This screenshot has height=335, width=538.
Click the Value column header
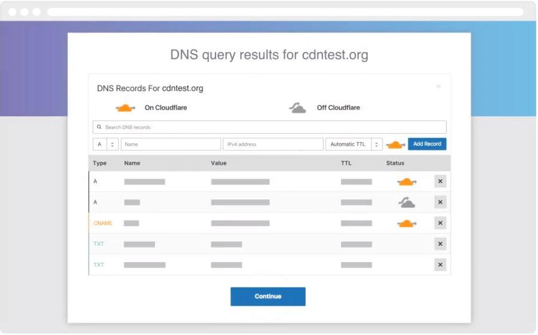pyautogui.click(x=219, y=163)
